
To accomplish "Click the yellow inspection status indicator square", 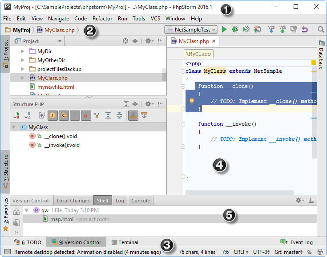I will coord(314,63).
